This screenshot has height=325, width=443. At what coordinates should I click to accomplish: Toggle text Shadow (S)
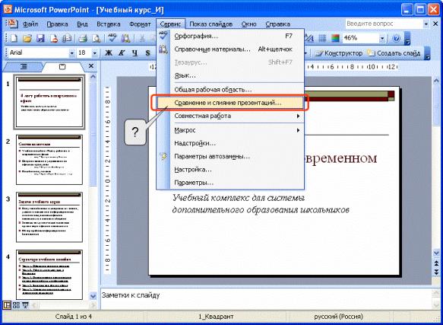click(147, 53)
